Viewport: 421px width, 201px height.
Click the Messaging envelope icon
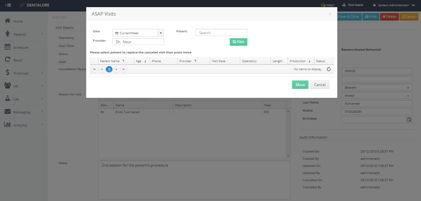tap(8, 112)
